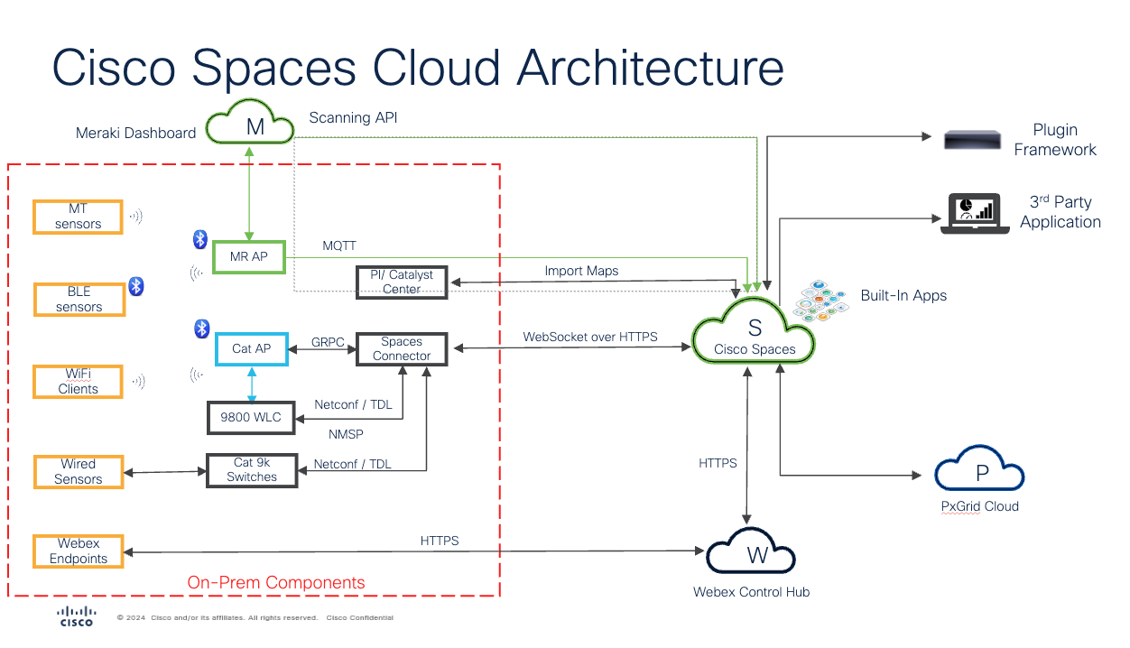Image resolution: width=1130 pixels, height=648 pixels.
Task: Click the Cat 9k Switches box
Action: coord(251,469)
